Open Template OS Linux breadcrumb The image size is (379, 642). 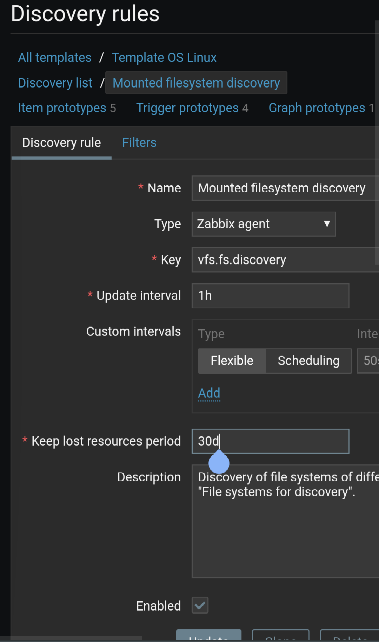[x=164, y=58]
